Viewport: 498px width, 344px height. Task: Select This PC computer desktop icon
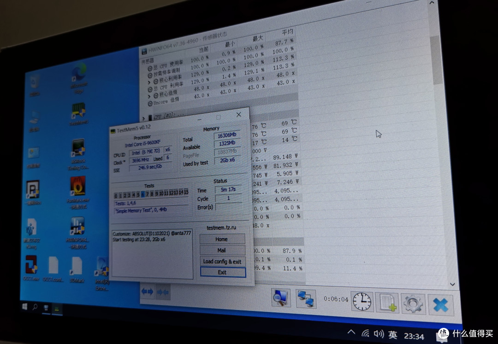pyautogui.click(x=34, y=121)
